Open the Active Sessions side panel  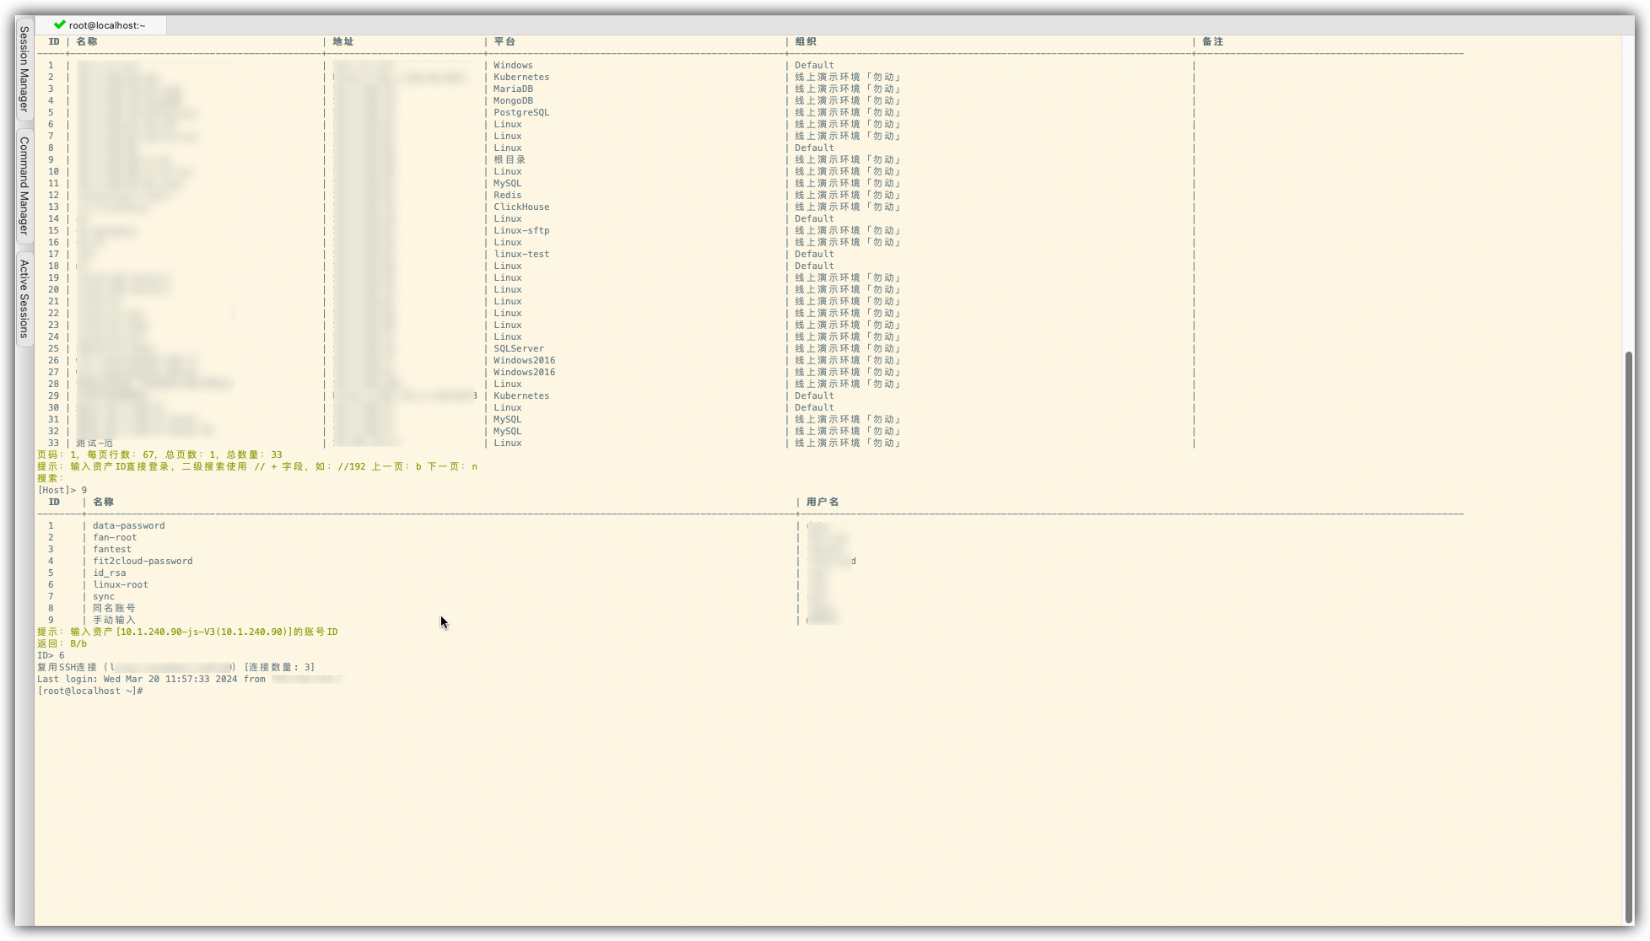click(x=24, y=298)
